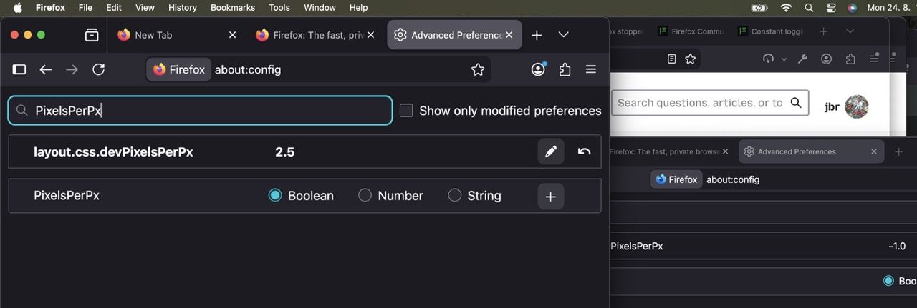Viewport: 917px width, 308px height.
Task: Select the Number type option
Action: (x=365, y=195)
